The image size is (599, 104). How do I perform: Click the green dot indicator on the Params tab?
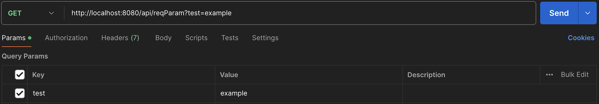pos(30,38)
